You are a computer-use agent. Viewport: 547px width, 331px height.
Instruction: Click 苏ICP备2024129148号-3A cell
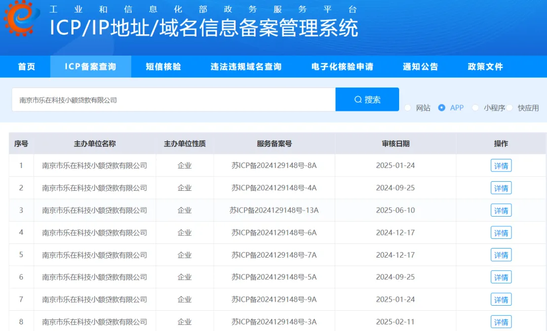pyautogui.click(x=274, y=321)
